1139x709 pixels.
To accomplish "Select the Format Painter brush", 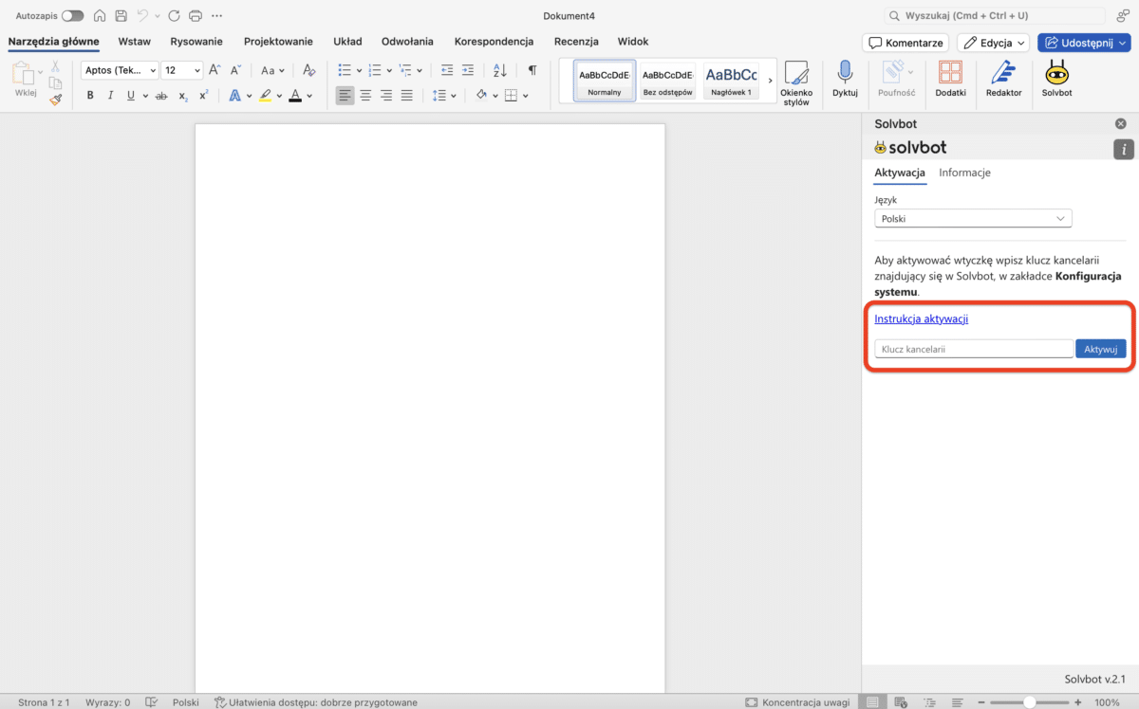I will [x=56, y=99].
